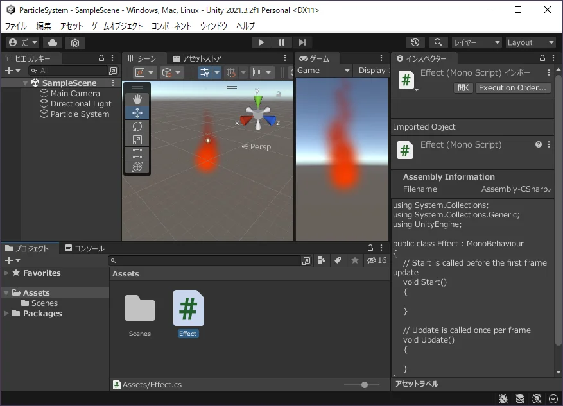Click the 開く open script button

[x=463, y=88]
